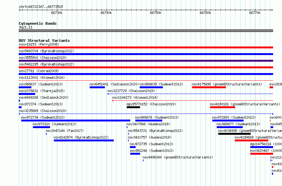Select nsv4175498 (gnomADStructuralVariants) red bar
The height and width of the screenshot is (186, 282).
[209, 87]
